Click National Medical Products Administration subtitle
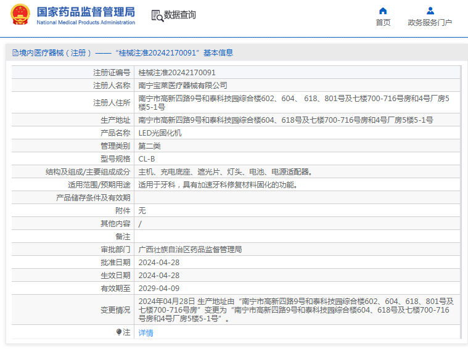This screenshot has height=349, width=468. 86,22
